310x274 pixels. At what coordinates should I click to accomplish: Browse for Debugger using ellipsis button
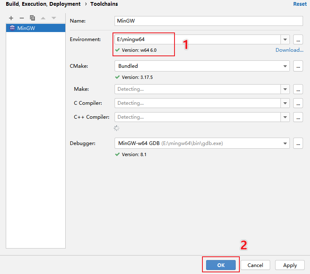(x=298, y=143)
